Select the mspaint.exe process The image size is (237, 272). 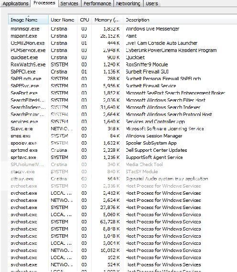(122, 36)
